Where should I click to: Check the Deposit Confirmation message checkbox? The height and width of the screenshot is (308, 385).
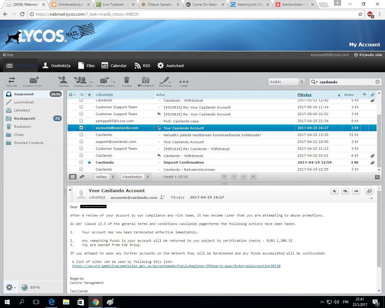click(x=81, y=162)
